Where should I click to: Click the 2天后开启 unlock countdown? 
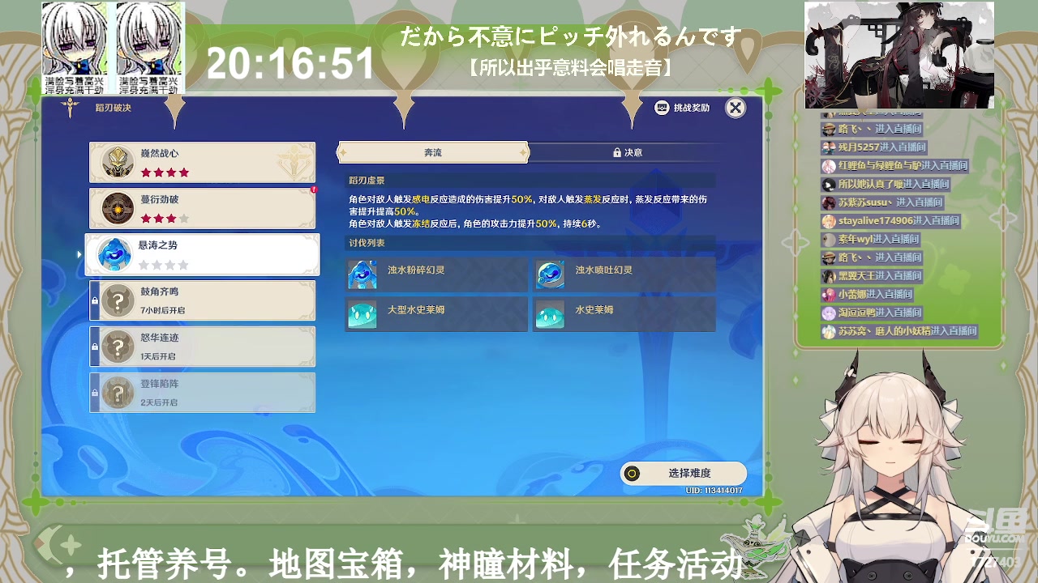pyautogui.click(x=158, y=402)
